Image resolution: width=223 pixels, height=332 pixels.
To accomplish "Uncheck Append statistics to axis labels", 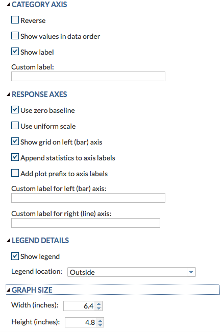I will click(15, 157).
